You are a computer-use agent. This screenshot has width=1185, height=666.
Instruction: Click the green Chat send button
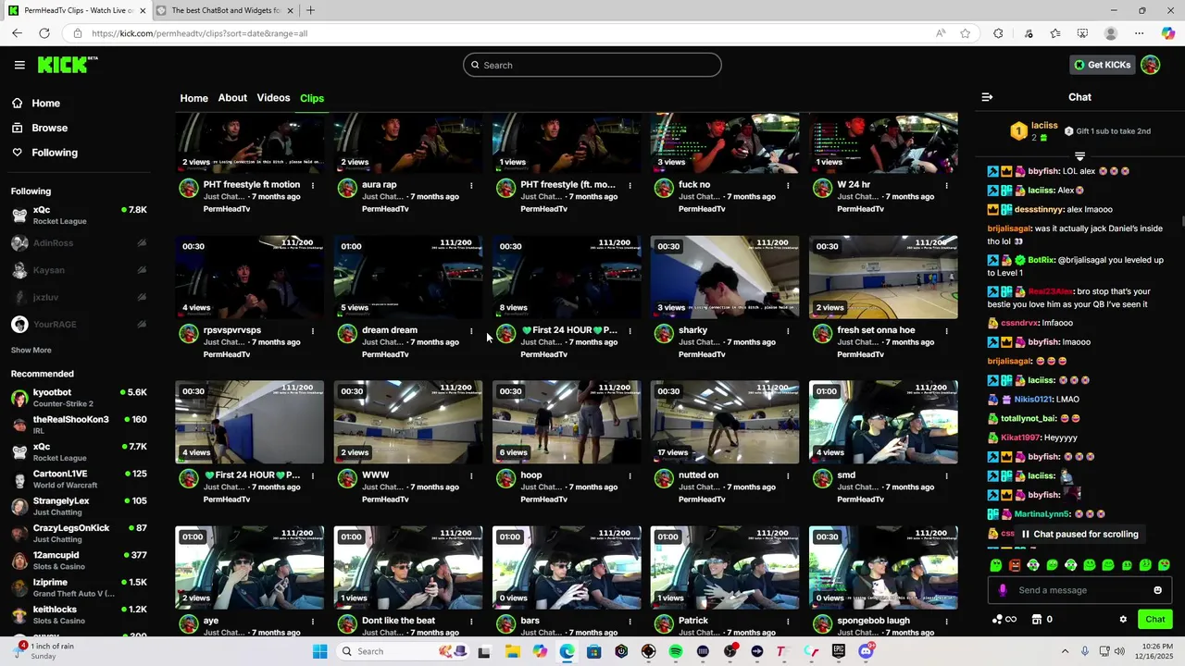(x=1155, y=619)
